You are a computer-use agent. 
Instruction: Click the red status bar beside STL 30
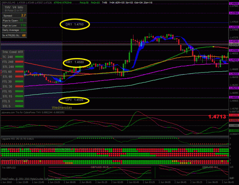pyautogui.click(x=20, y=86)
